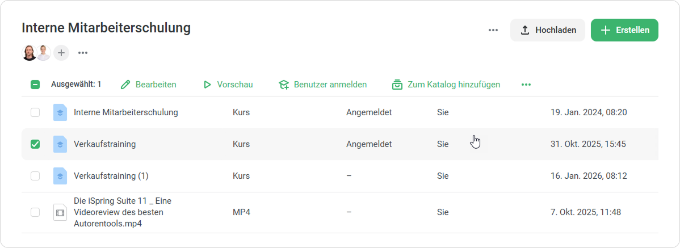Viewport: 680px width, 248px height.
Task: Open the more options menu left of Hochladen
Action: (493, 30)
